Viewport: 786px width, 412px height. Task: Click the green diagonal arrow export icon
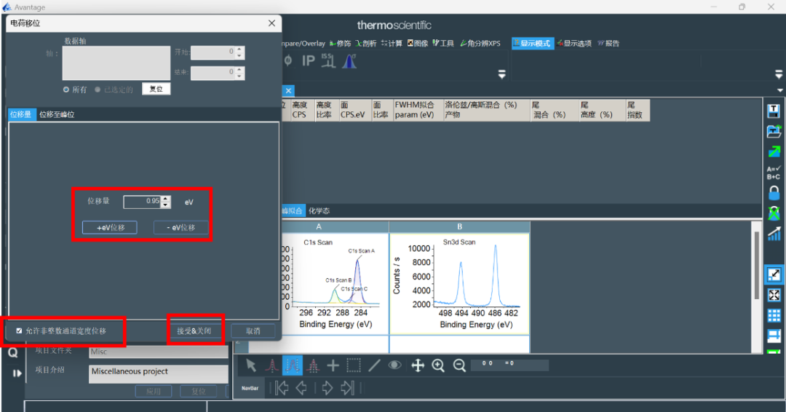(x=774, y=151)
